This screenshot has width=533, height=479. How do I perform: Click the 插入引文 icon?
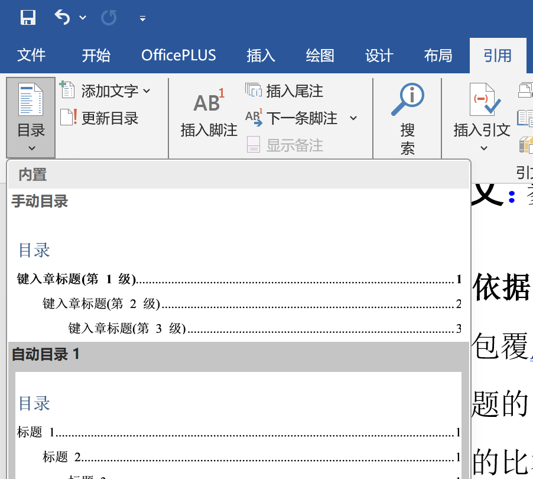pos(485,99)
